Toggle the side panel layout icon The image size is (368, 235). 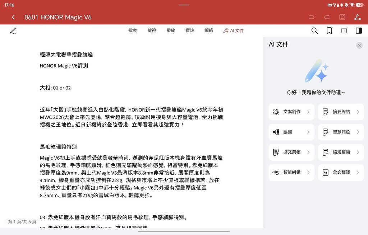pyautogui.click(x=359, y=31)
